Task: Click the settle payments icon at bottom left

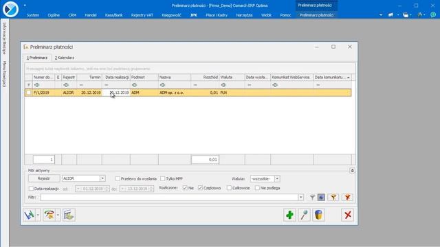Action: (x=29, y=215)
